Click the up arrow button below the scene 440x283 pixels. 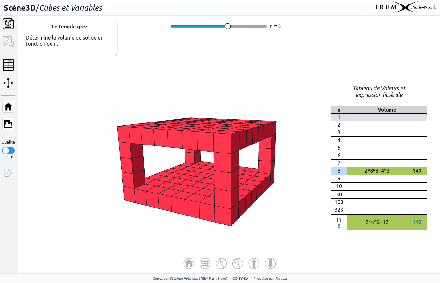tap(254, 263)
